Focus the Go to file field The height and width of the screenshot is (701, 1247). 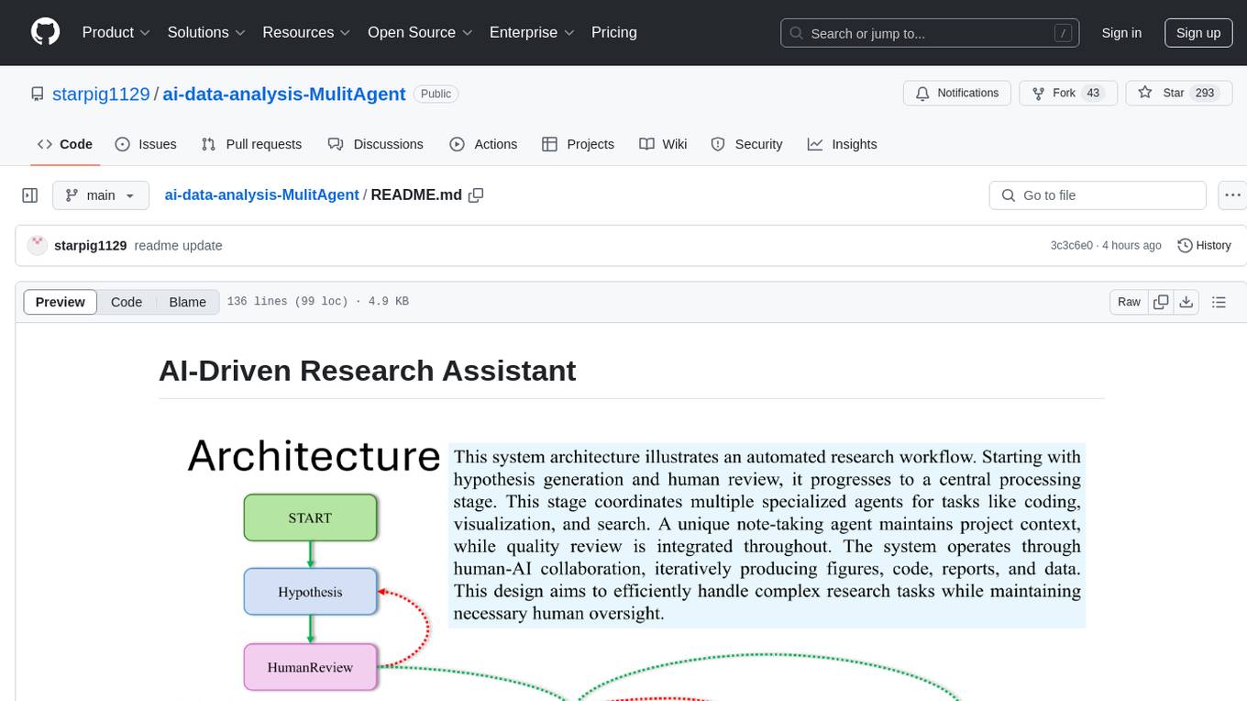(1098, 195)
